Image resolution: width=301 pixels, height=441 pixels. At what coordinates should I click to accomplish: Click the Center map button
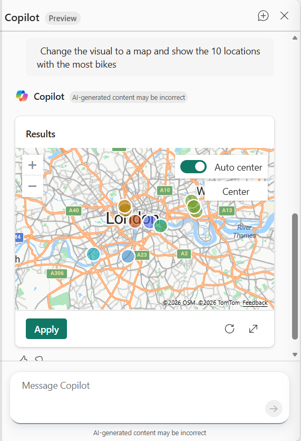coord(236,192)
